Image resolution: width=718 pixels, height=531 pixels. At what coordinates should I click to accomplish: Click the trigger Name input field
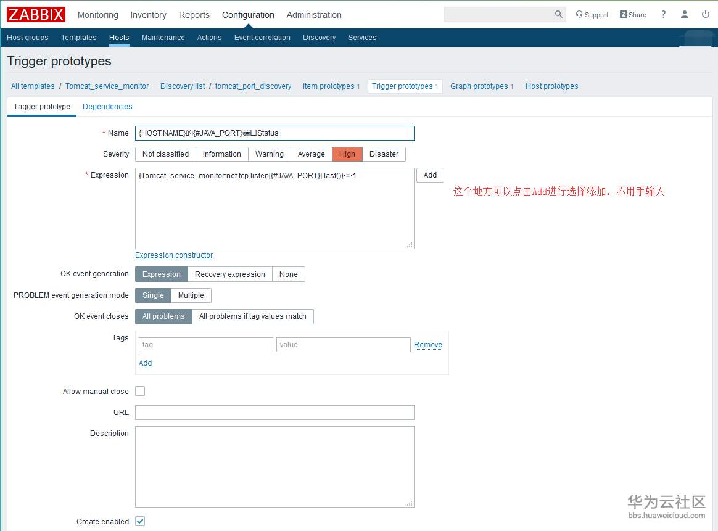coord(274,133)
